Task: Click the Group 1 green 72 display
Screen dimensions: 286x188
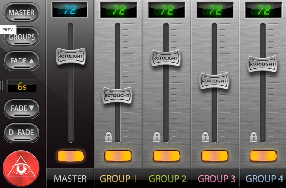Action: tap(118, 10)
